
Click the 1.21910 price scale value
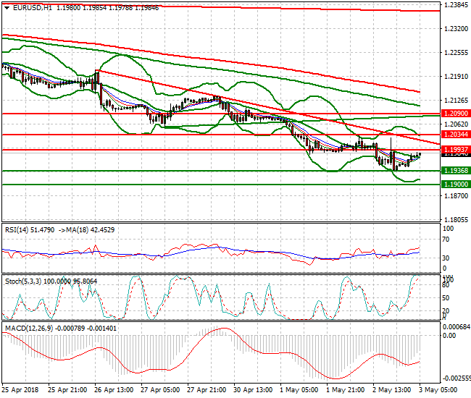click(456, 77)
